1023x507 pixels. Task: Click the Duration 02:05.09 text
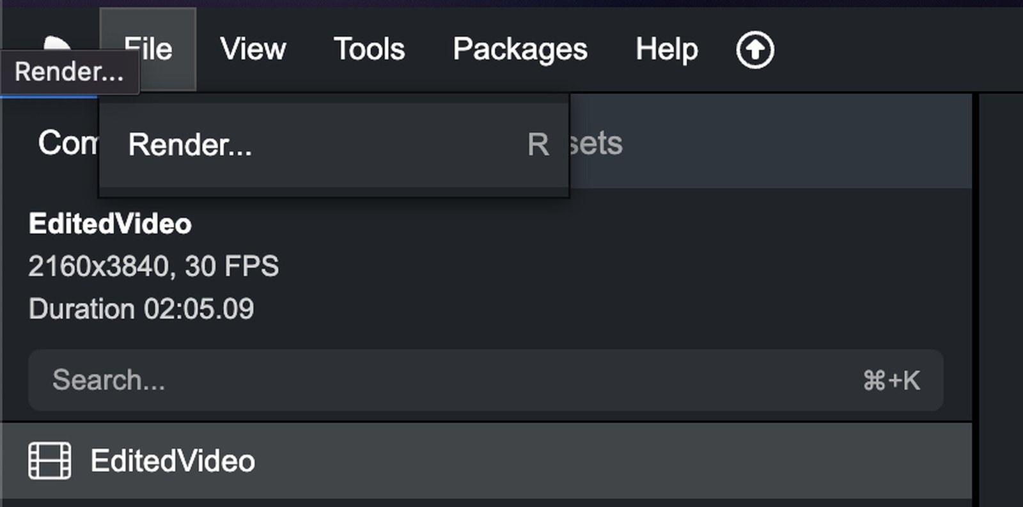141,309
